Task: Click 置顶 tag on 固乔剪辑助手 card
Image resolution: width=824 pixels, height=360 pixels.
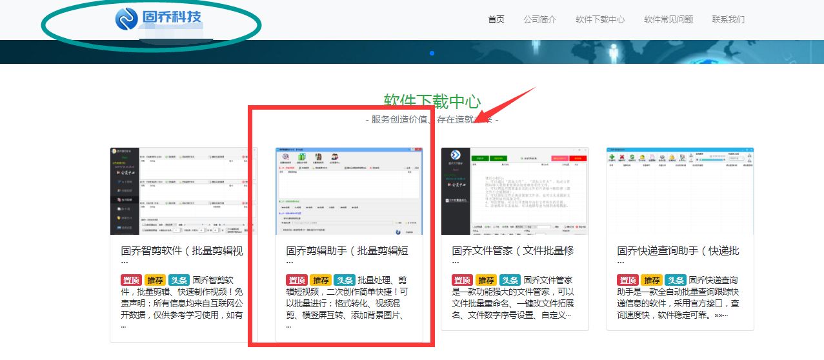Action: tap(297, 280)
